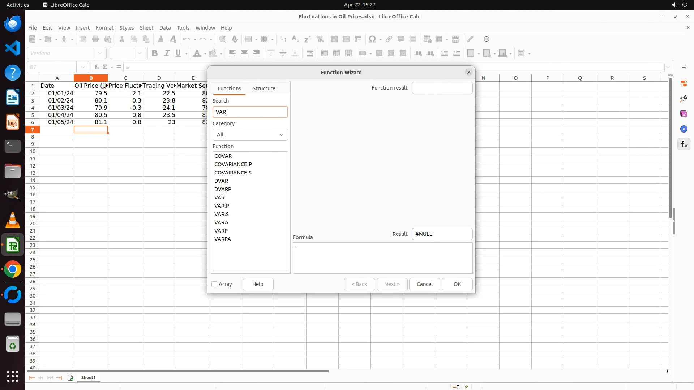The width and height of the screenshot is (694, 390).
Task: Open the Data menu
Action: [165, 28]
